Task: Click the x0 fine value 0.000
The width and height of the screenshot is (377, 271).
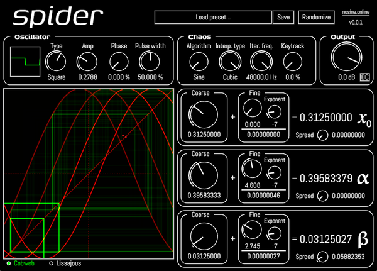Action: [253, 124]
